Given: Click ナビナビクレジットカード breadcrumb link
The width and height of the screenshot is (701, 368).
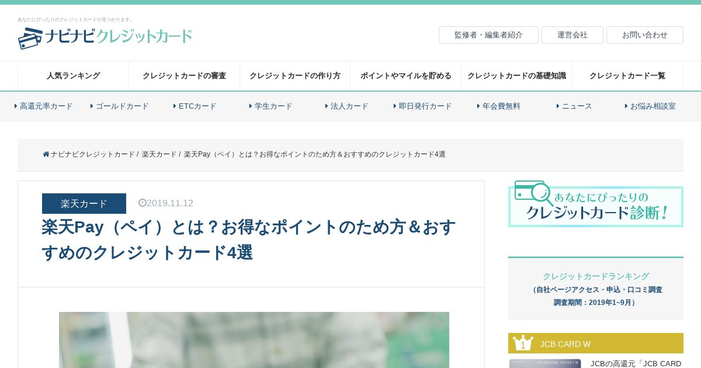Looking at the screenshot, I should point(92,154).
